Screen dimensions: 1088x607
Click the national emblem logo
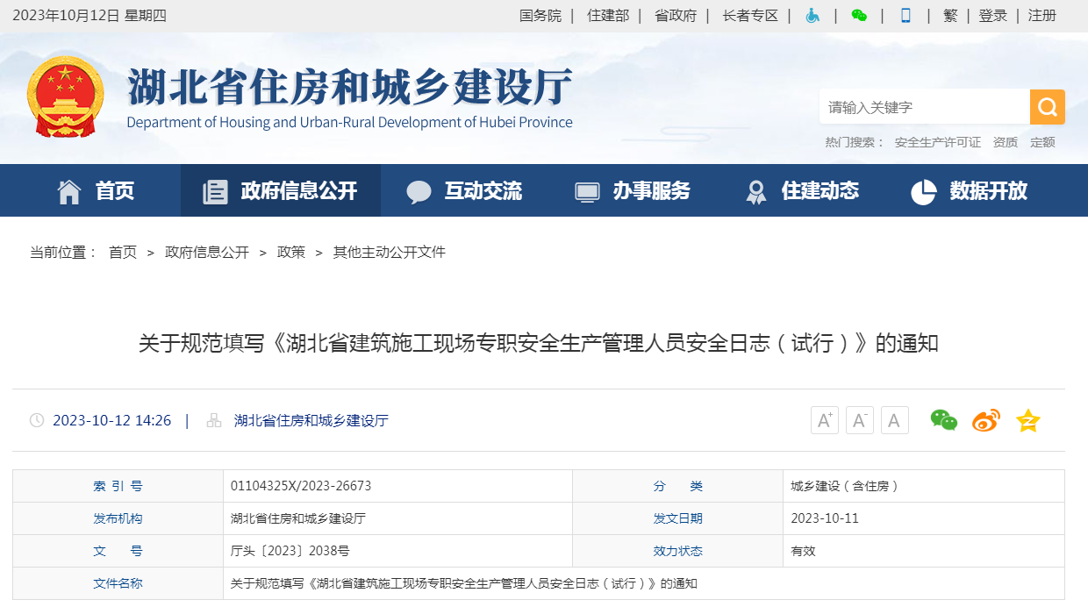[x=65, y=96]
